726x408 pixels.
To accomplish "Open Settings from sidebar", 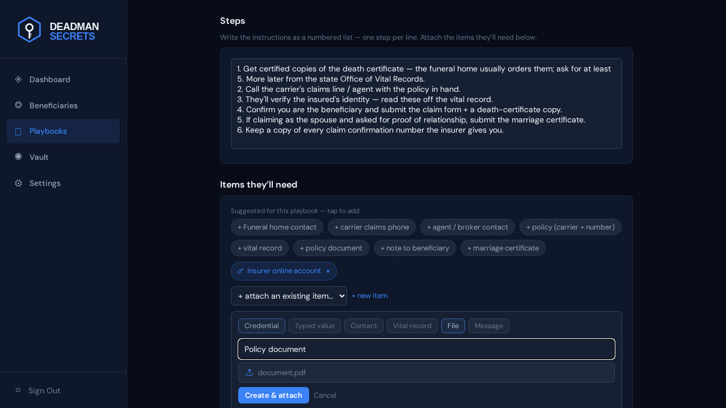I will coord(63,183).
